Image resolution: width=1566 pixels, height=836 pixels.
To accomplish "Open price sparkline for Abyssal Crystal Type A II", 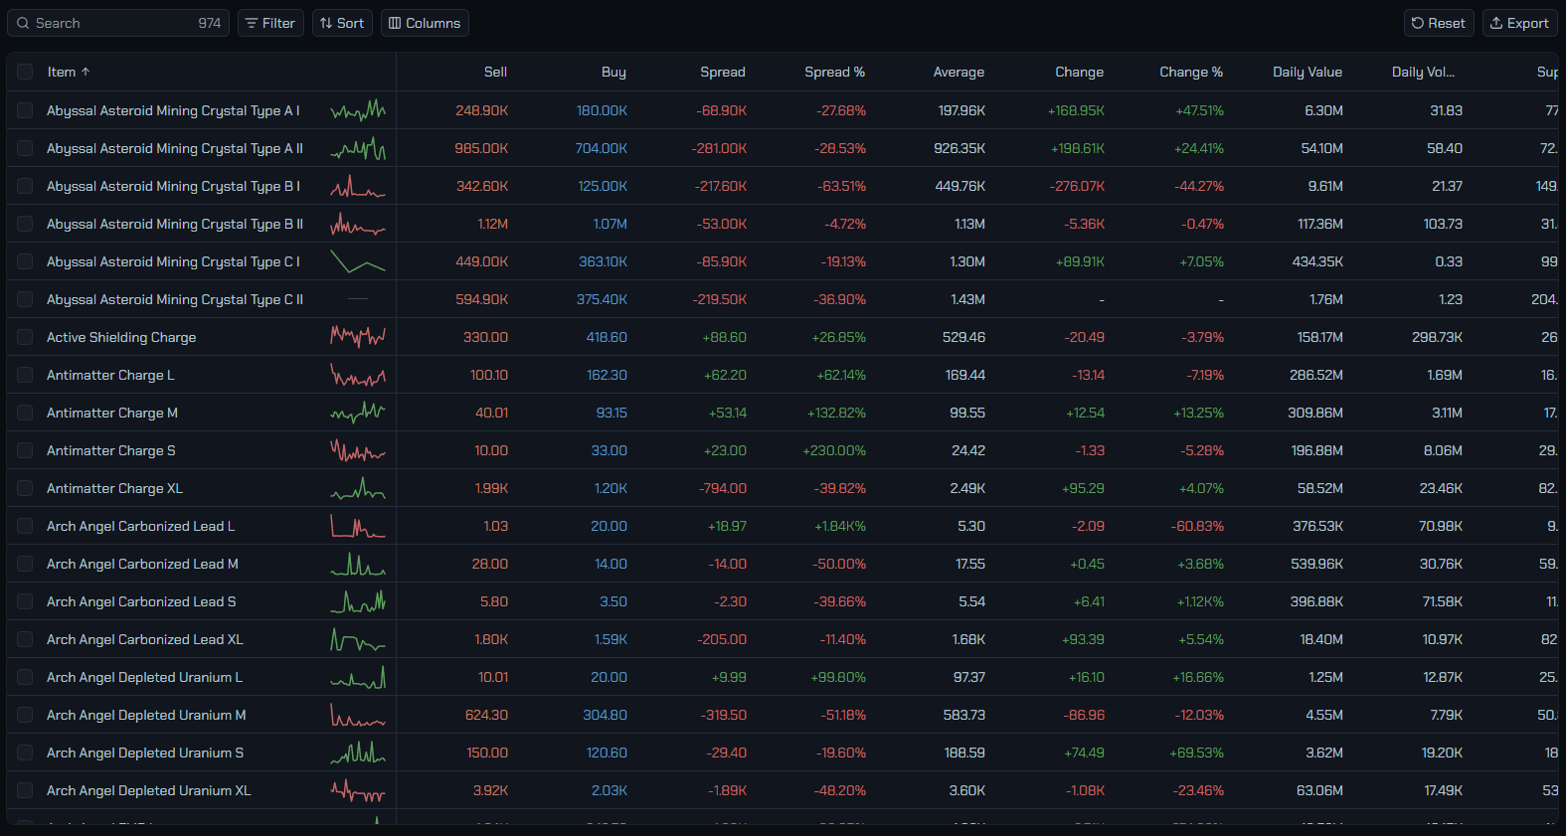I will (x=358, y=148).
